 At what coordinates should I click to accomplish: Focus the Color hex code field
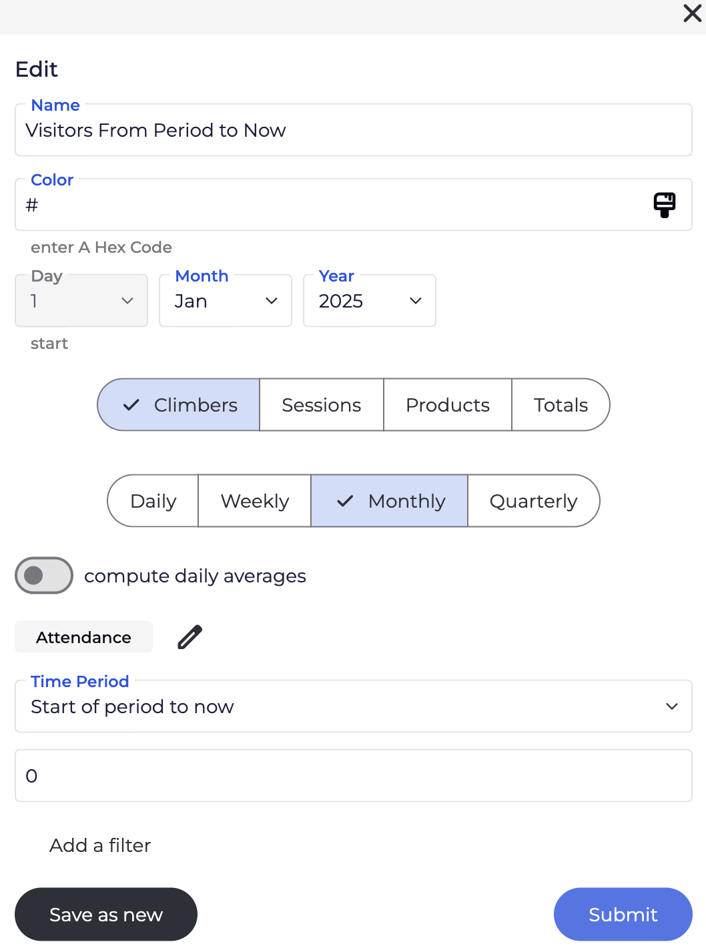coord(334,205)
